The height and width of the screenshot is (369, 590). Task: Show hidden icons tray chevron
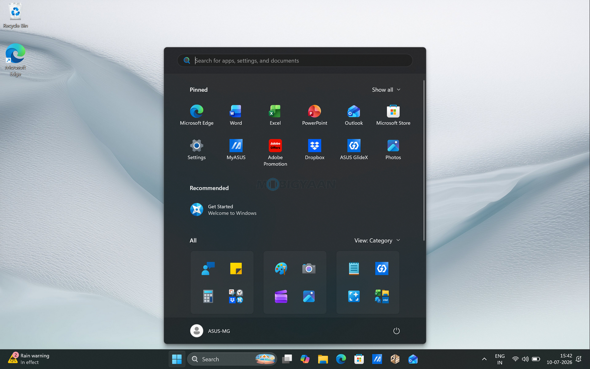pos(484,359)
